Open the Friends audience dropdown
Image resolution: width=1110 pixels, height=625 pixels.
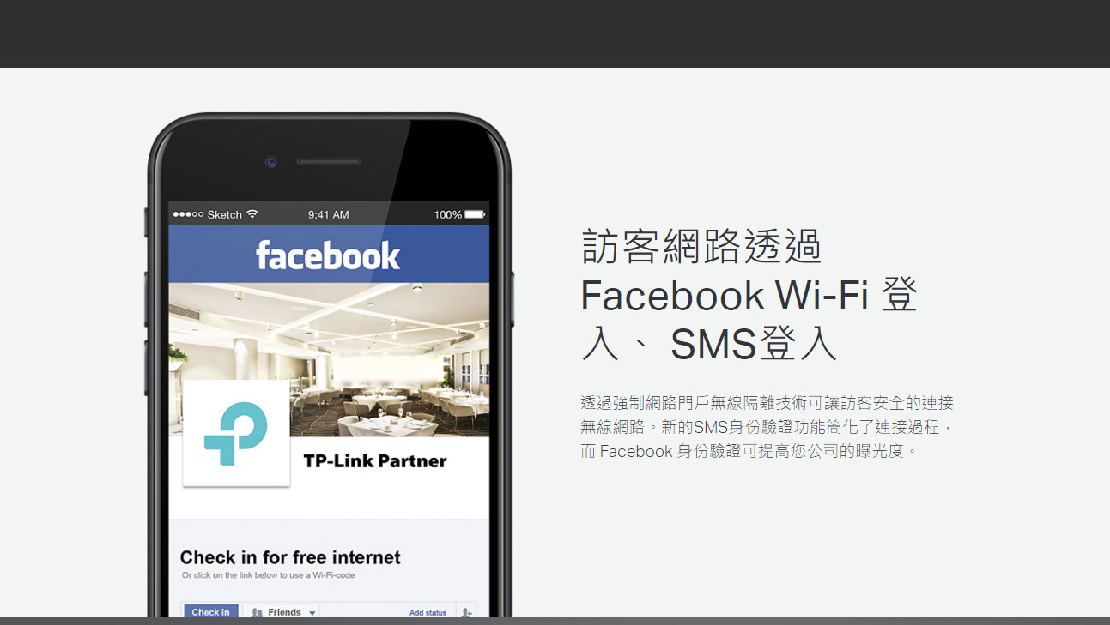click(x=282, y=612)
